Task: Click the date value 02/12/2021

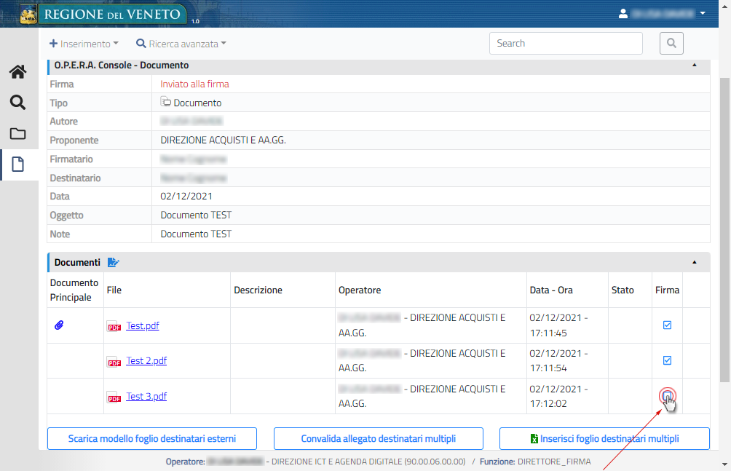Action: (x=186, y=197)
